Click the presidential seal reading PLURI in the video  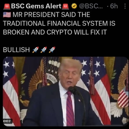point(52,78)
